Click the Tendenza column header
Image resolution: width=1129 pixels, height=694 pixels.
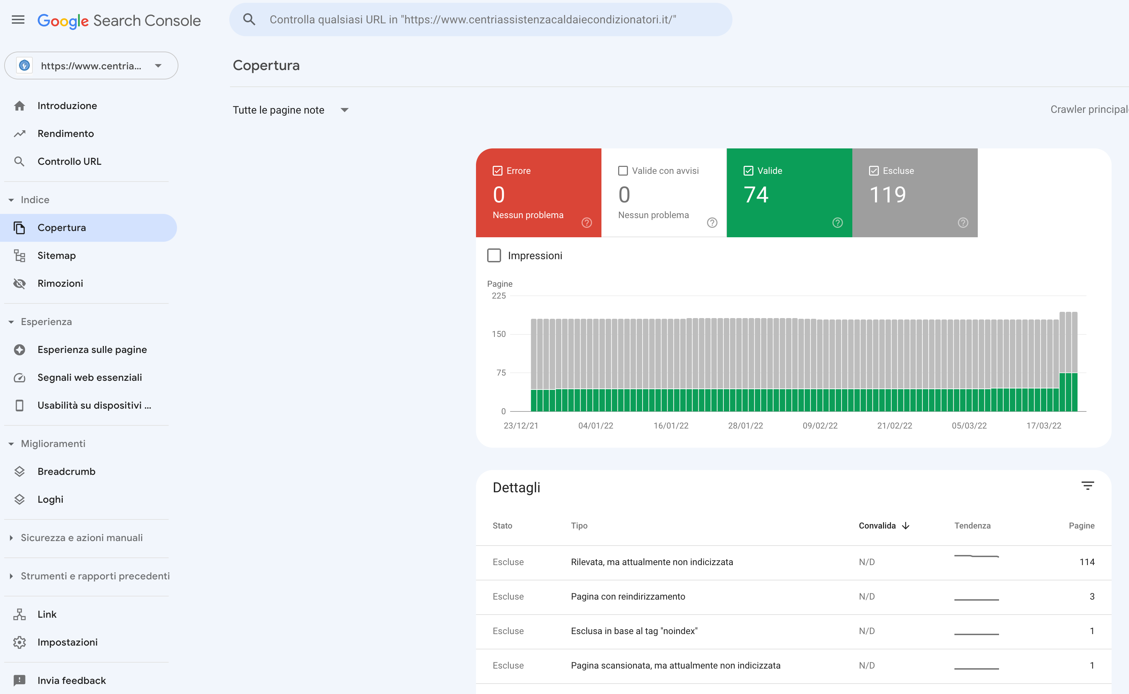[x=972, y=526]
